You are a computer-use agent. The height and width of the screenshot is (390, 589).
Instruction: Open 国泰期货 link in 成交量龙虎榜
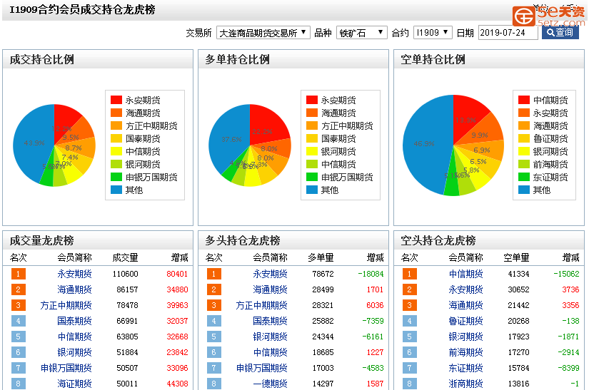tap(74, 321)
